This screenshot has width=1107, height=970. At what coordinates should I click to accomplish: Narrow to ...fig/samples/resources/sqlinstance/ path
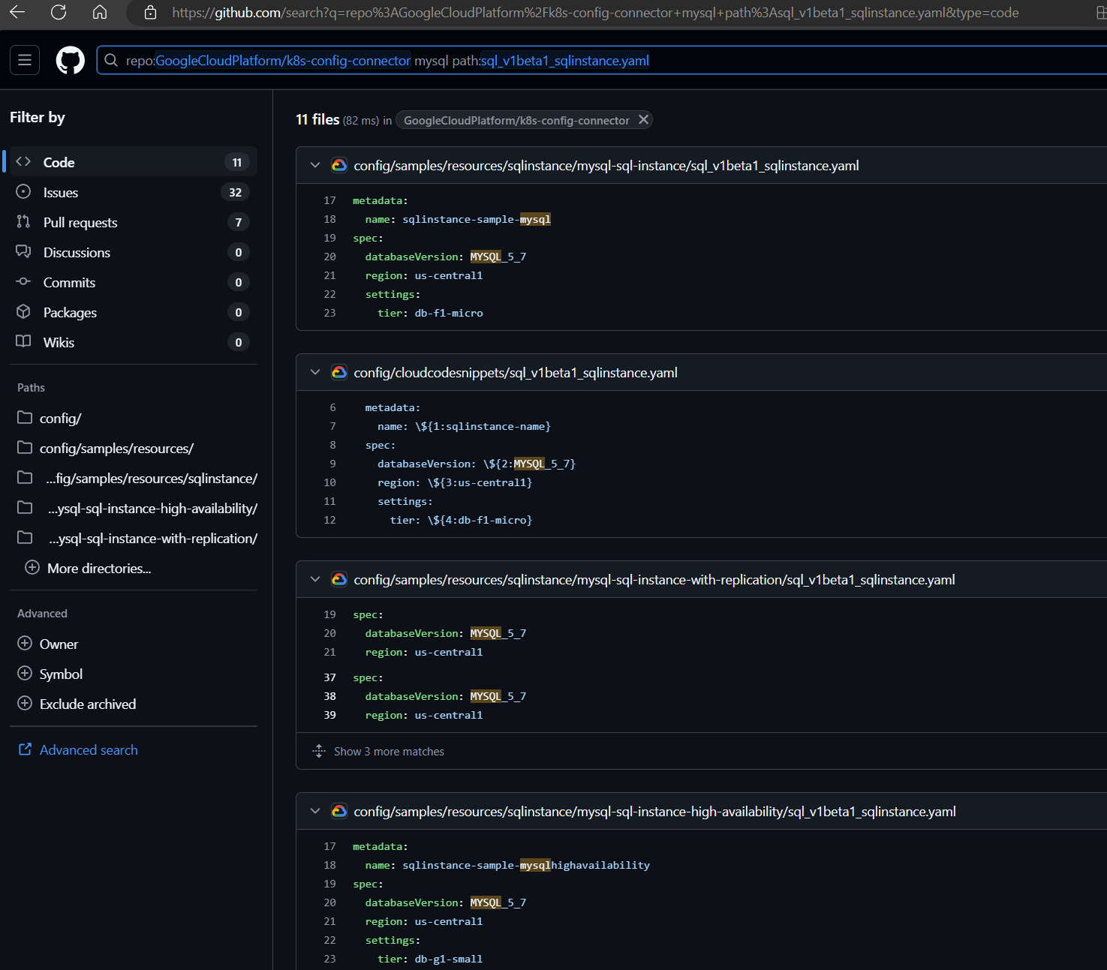[x=152, y=479]
